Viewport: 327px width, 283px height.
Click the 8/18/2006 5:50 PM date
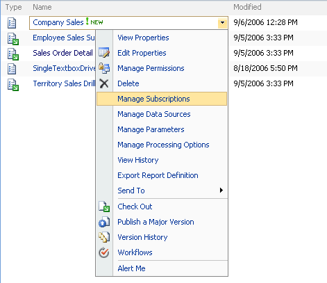pyautogui.click(x=265, y=68)
